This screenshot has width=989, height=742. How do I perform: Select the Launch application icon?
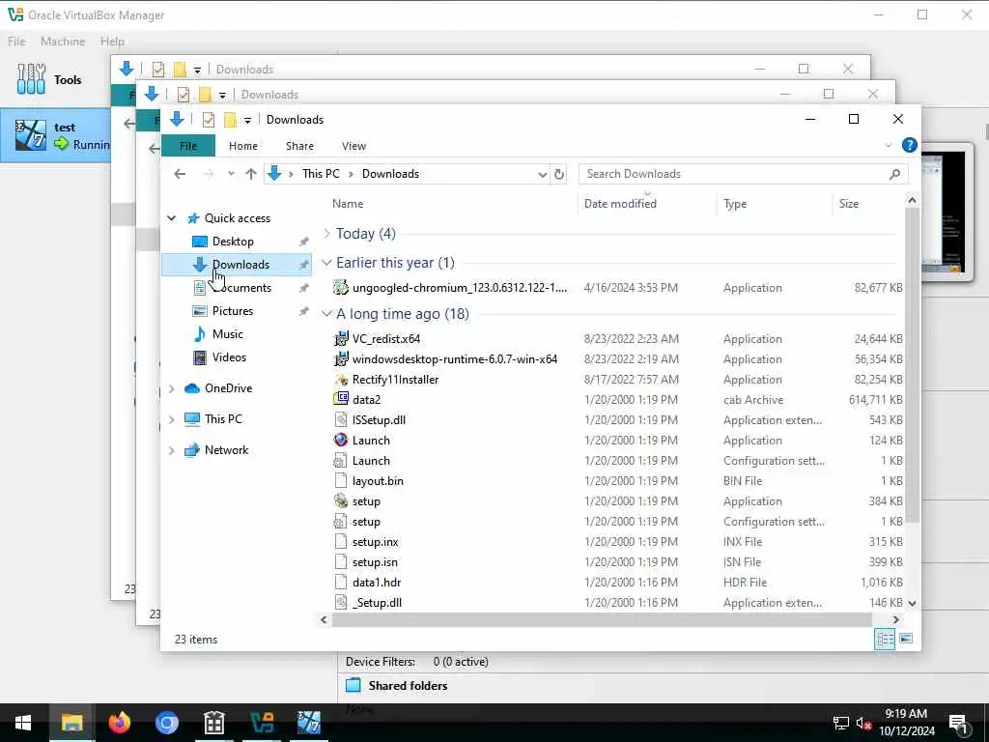[x=341, y=441]
